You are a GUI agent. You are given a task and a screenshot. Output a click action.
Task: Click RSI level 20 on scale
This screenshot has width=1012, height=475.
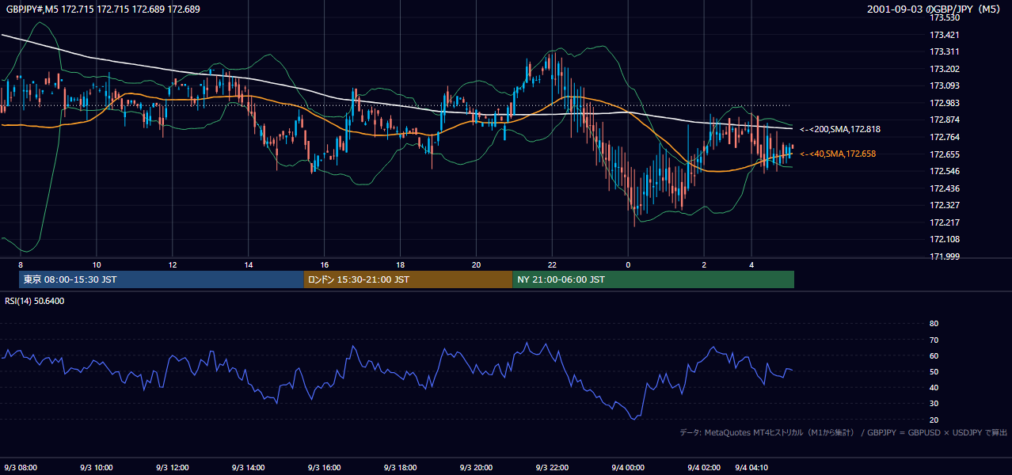[x=934, y=420]
